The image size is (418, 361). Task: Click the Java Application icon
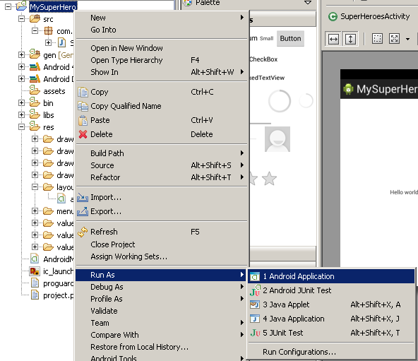pos(255,319)
